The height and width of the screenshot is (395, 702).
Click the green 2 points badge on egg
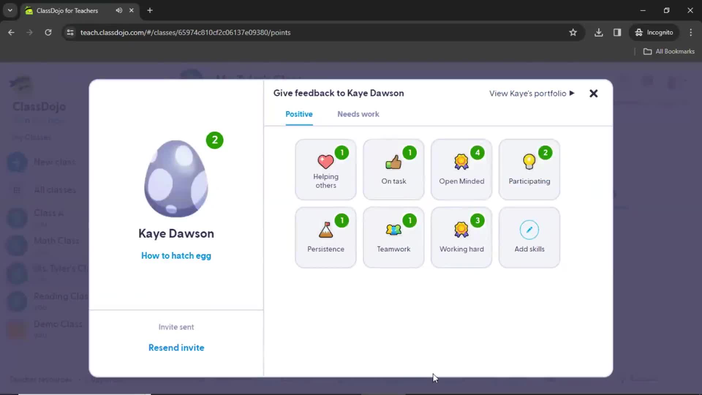[x=215, y=140]
